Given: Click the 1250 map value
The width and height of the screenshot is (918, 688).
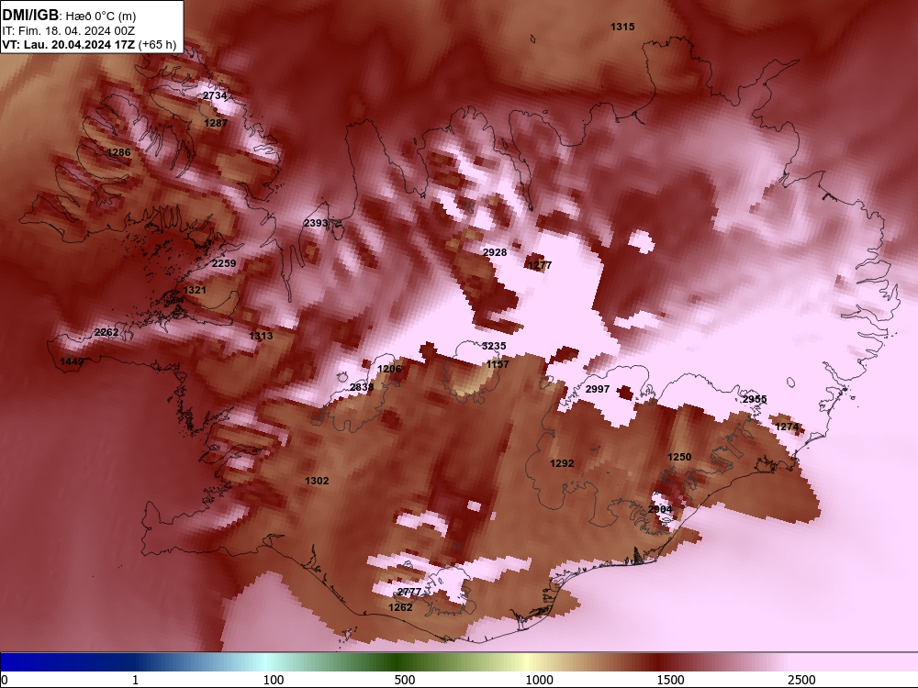Looking at the screenshot, I should [679, 457].
